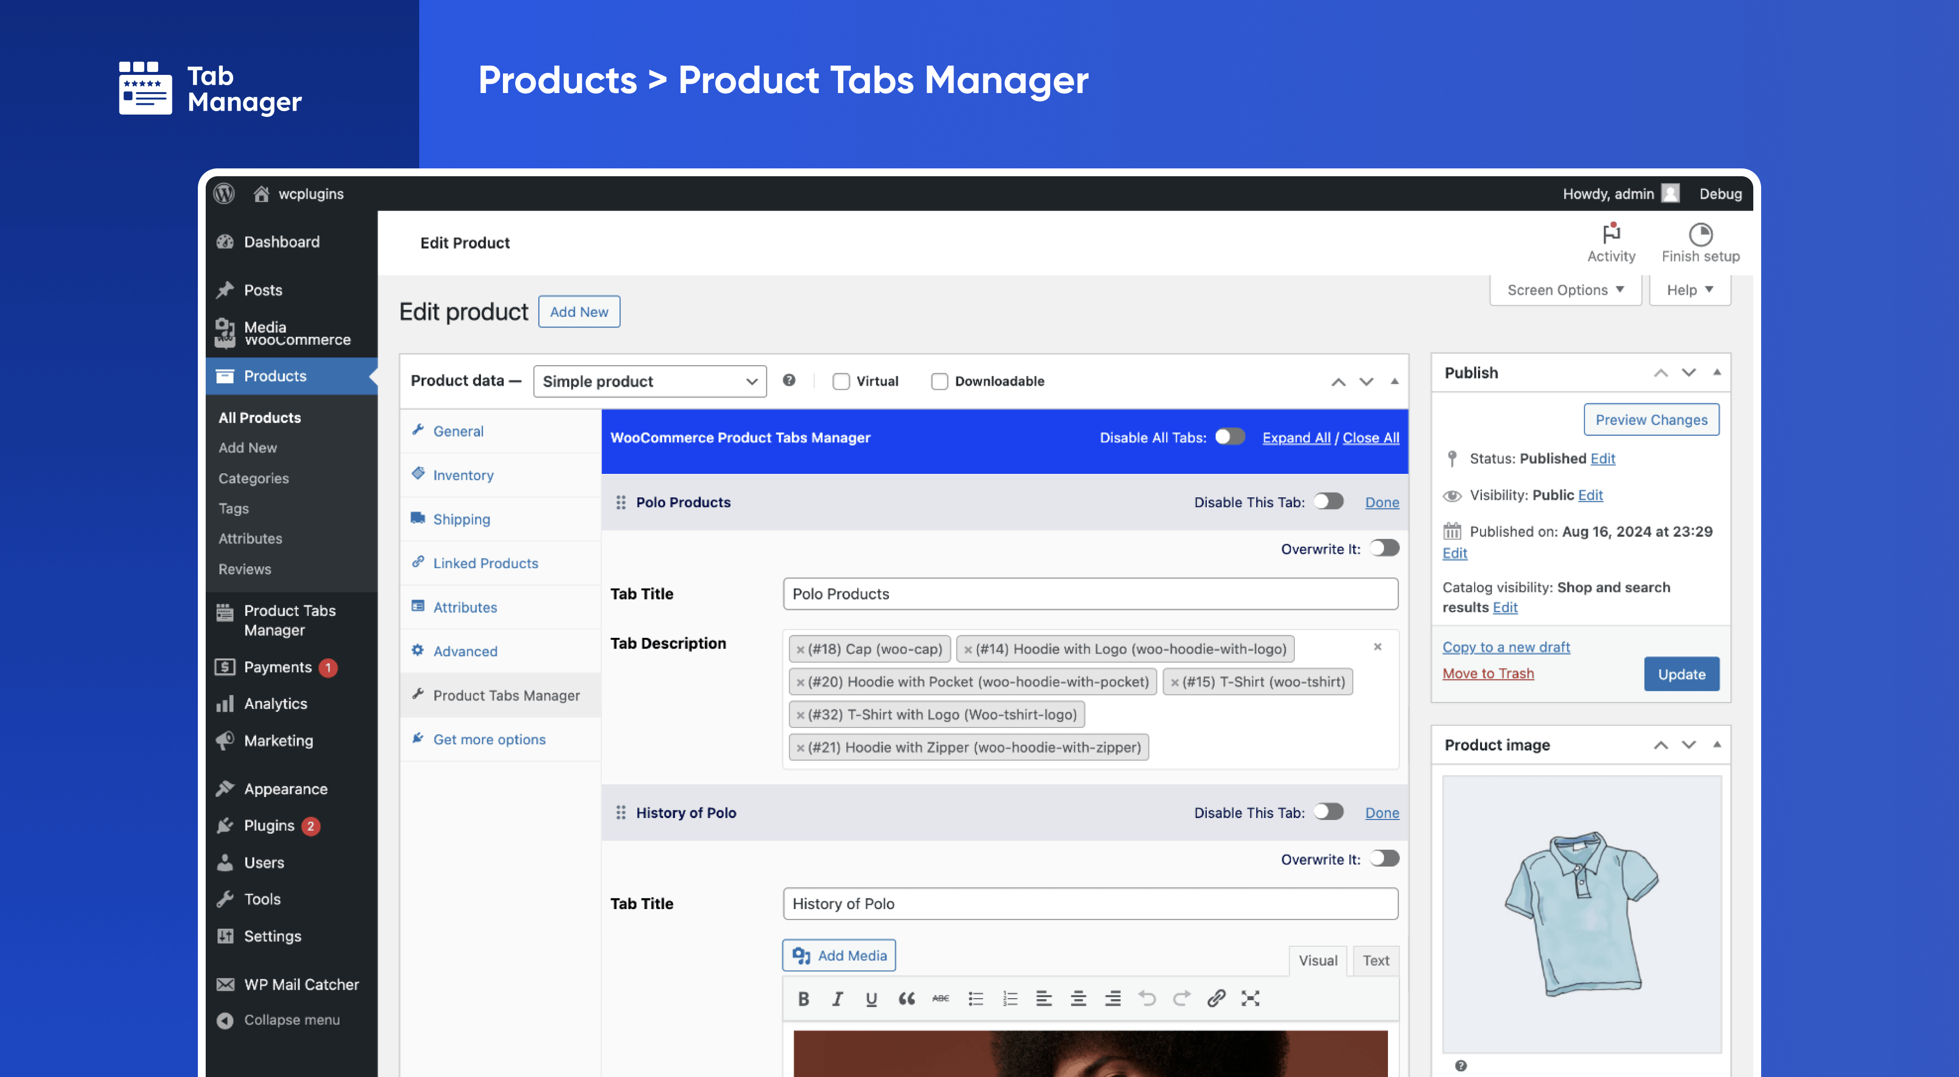The height and width of the screenshot is (1077, 1959).
Task: Expand the Screen Options panel
Action: click(x=1565, y=290)
